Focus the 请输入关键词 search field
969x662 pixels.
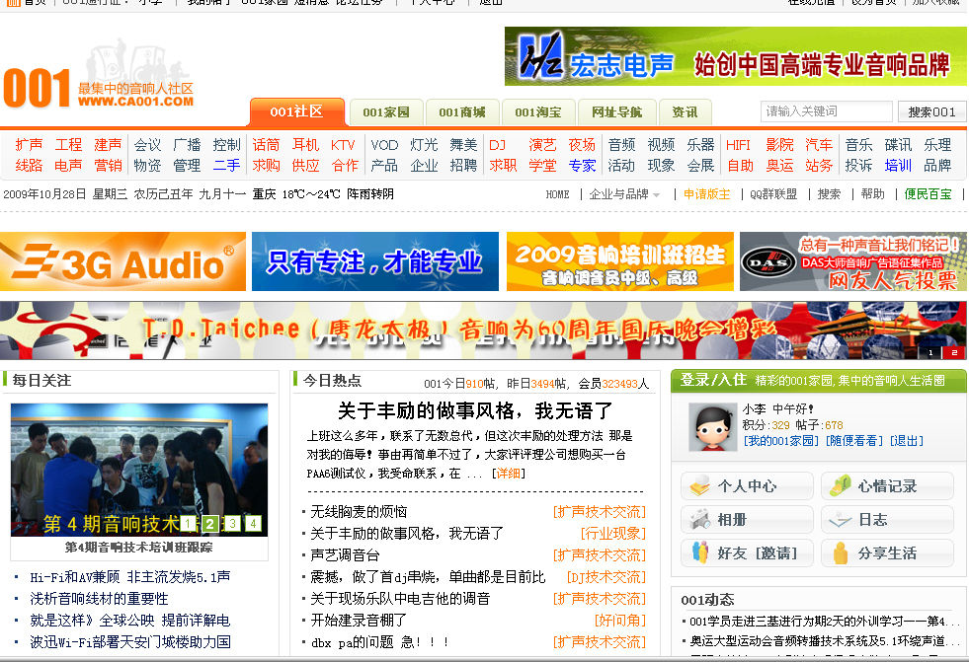[826, 111]
